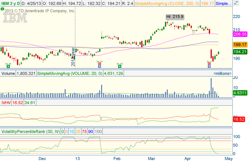Click the C: 194.21 close value

(x=111, y=3)
